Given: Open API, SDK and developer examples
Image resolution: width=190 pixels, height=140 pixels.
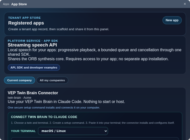Looking at the screenshot, I should point(34,67).
